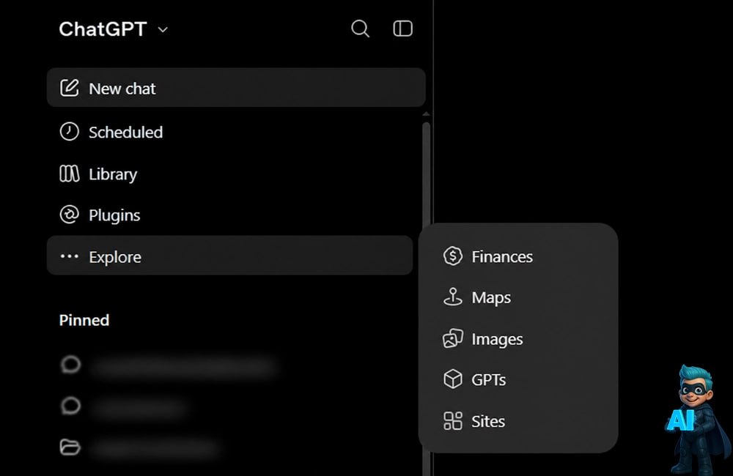Click the Pinned section heading
Image resolution: width=733 pixels, height=476 pixels.
click(84, 320)
